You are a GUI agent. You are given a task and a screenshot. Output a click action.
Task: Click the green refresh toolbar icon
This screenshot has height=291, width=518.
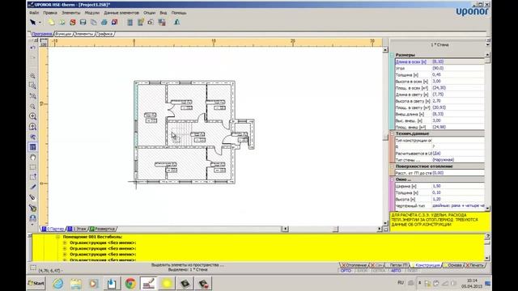click(62, 22)
